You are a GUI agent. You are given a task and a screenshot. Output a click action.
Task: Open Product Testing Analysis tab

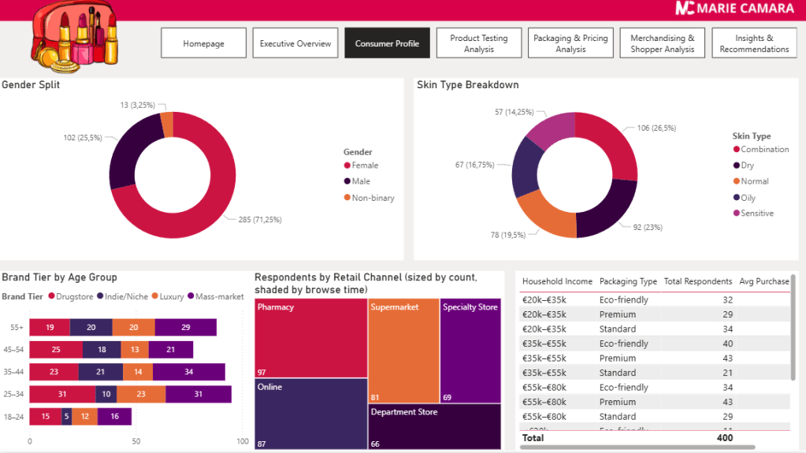point(479,43)
